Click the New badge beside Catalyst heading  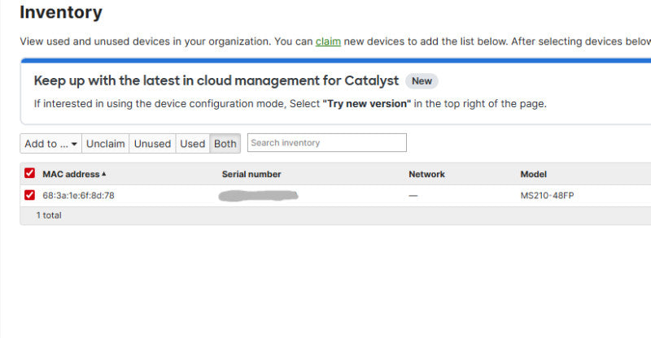click(x=422, y=81)
